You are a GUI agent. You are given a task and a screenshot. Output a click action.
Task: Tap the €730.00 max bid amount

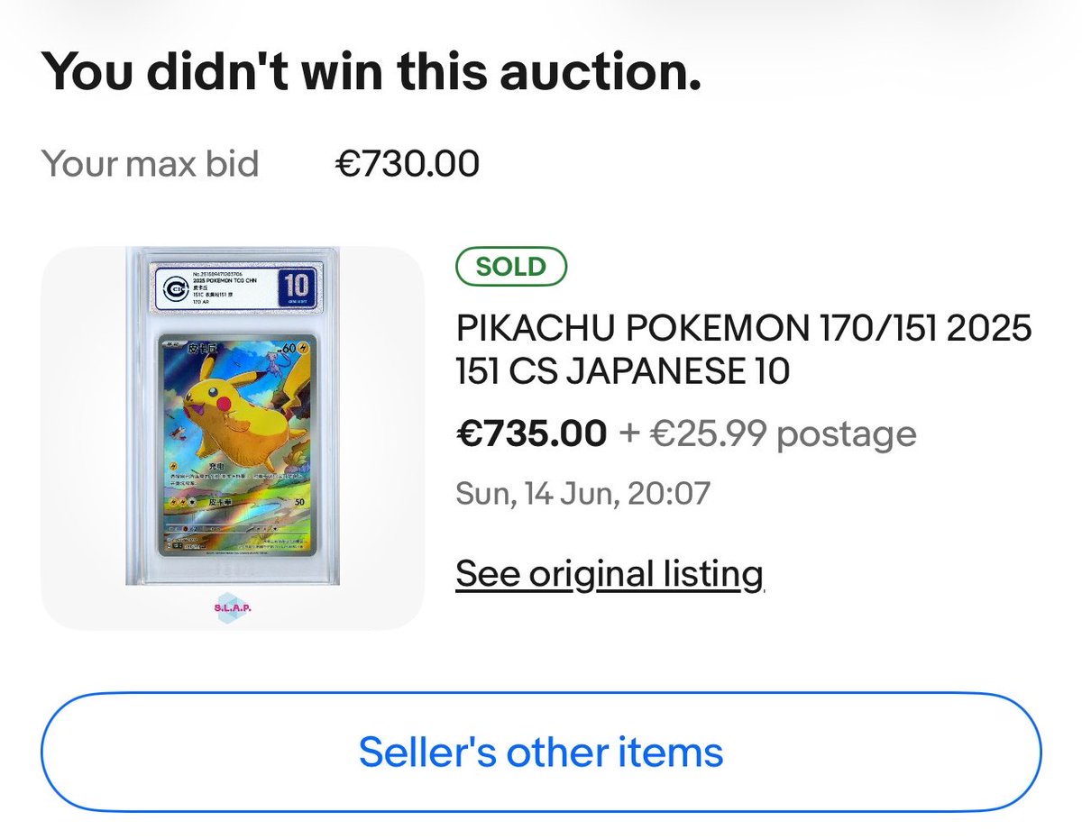pyautogui.click(x=408, y=164)
